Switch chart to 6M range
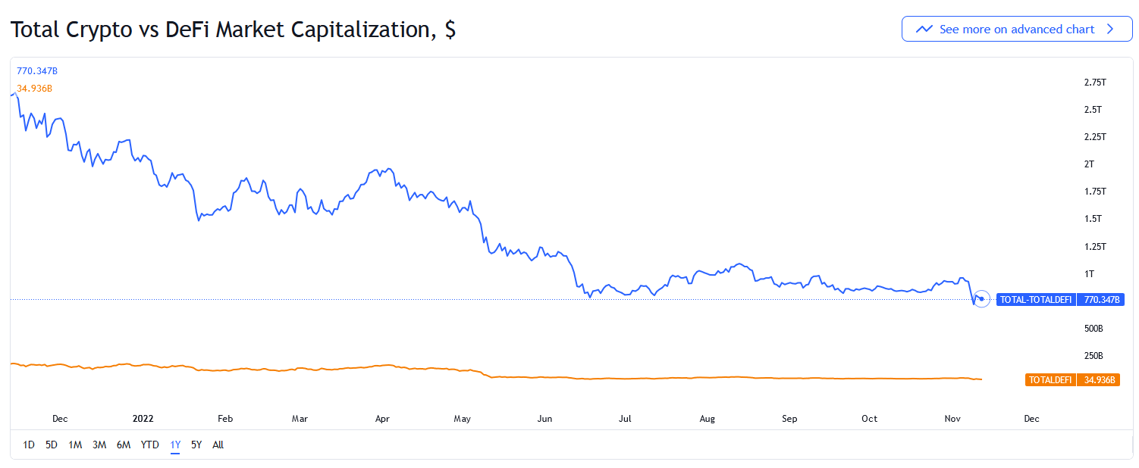1139x468 pixels. tap(124, 445)
